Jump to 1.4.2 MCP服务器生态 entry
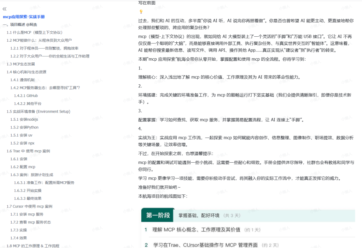The width and height of the screenshot is (362, 248). pyautogui.click(x=45, y=87)
